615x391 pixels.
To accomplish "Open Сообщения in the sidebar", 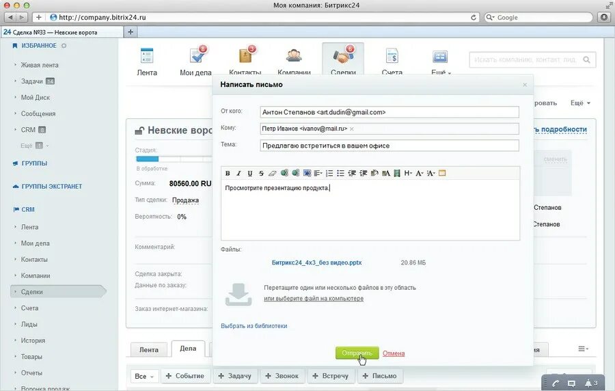I will click(x=38, y=113).
